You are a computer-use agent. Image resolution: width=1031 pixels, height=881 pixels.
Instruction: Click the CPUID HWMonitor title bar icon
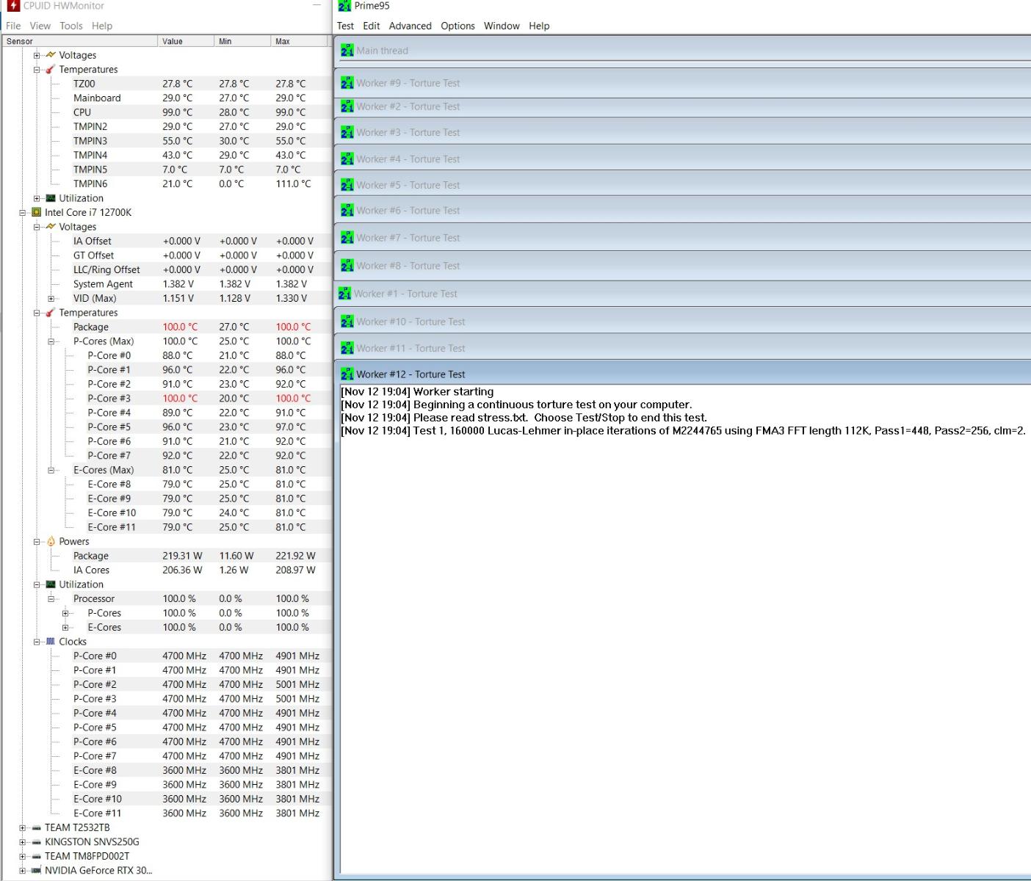[12, 6]
